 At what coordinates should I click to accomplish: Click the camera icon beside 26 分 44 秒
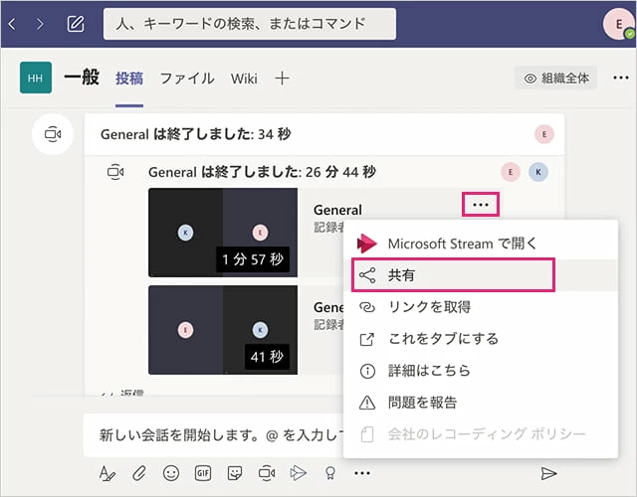tap(115, 172)
